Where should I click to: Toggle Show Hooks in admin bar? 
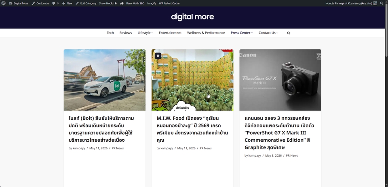(108, 3)
